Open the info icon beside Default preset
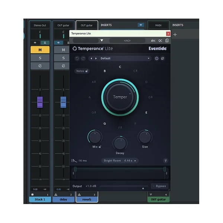 click(x=156, y=58)
